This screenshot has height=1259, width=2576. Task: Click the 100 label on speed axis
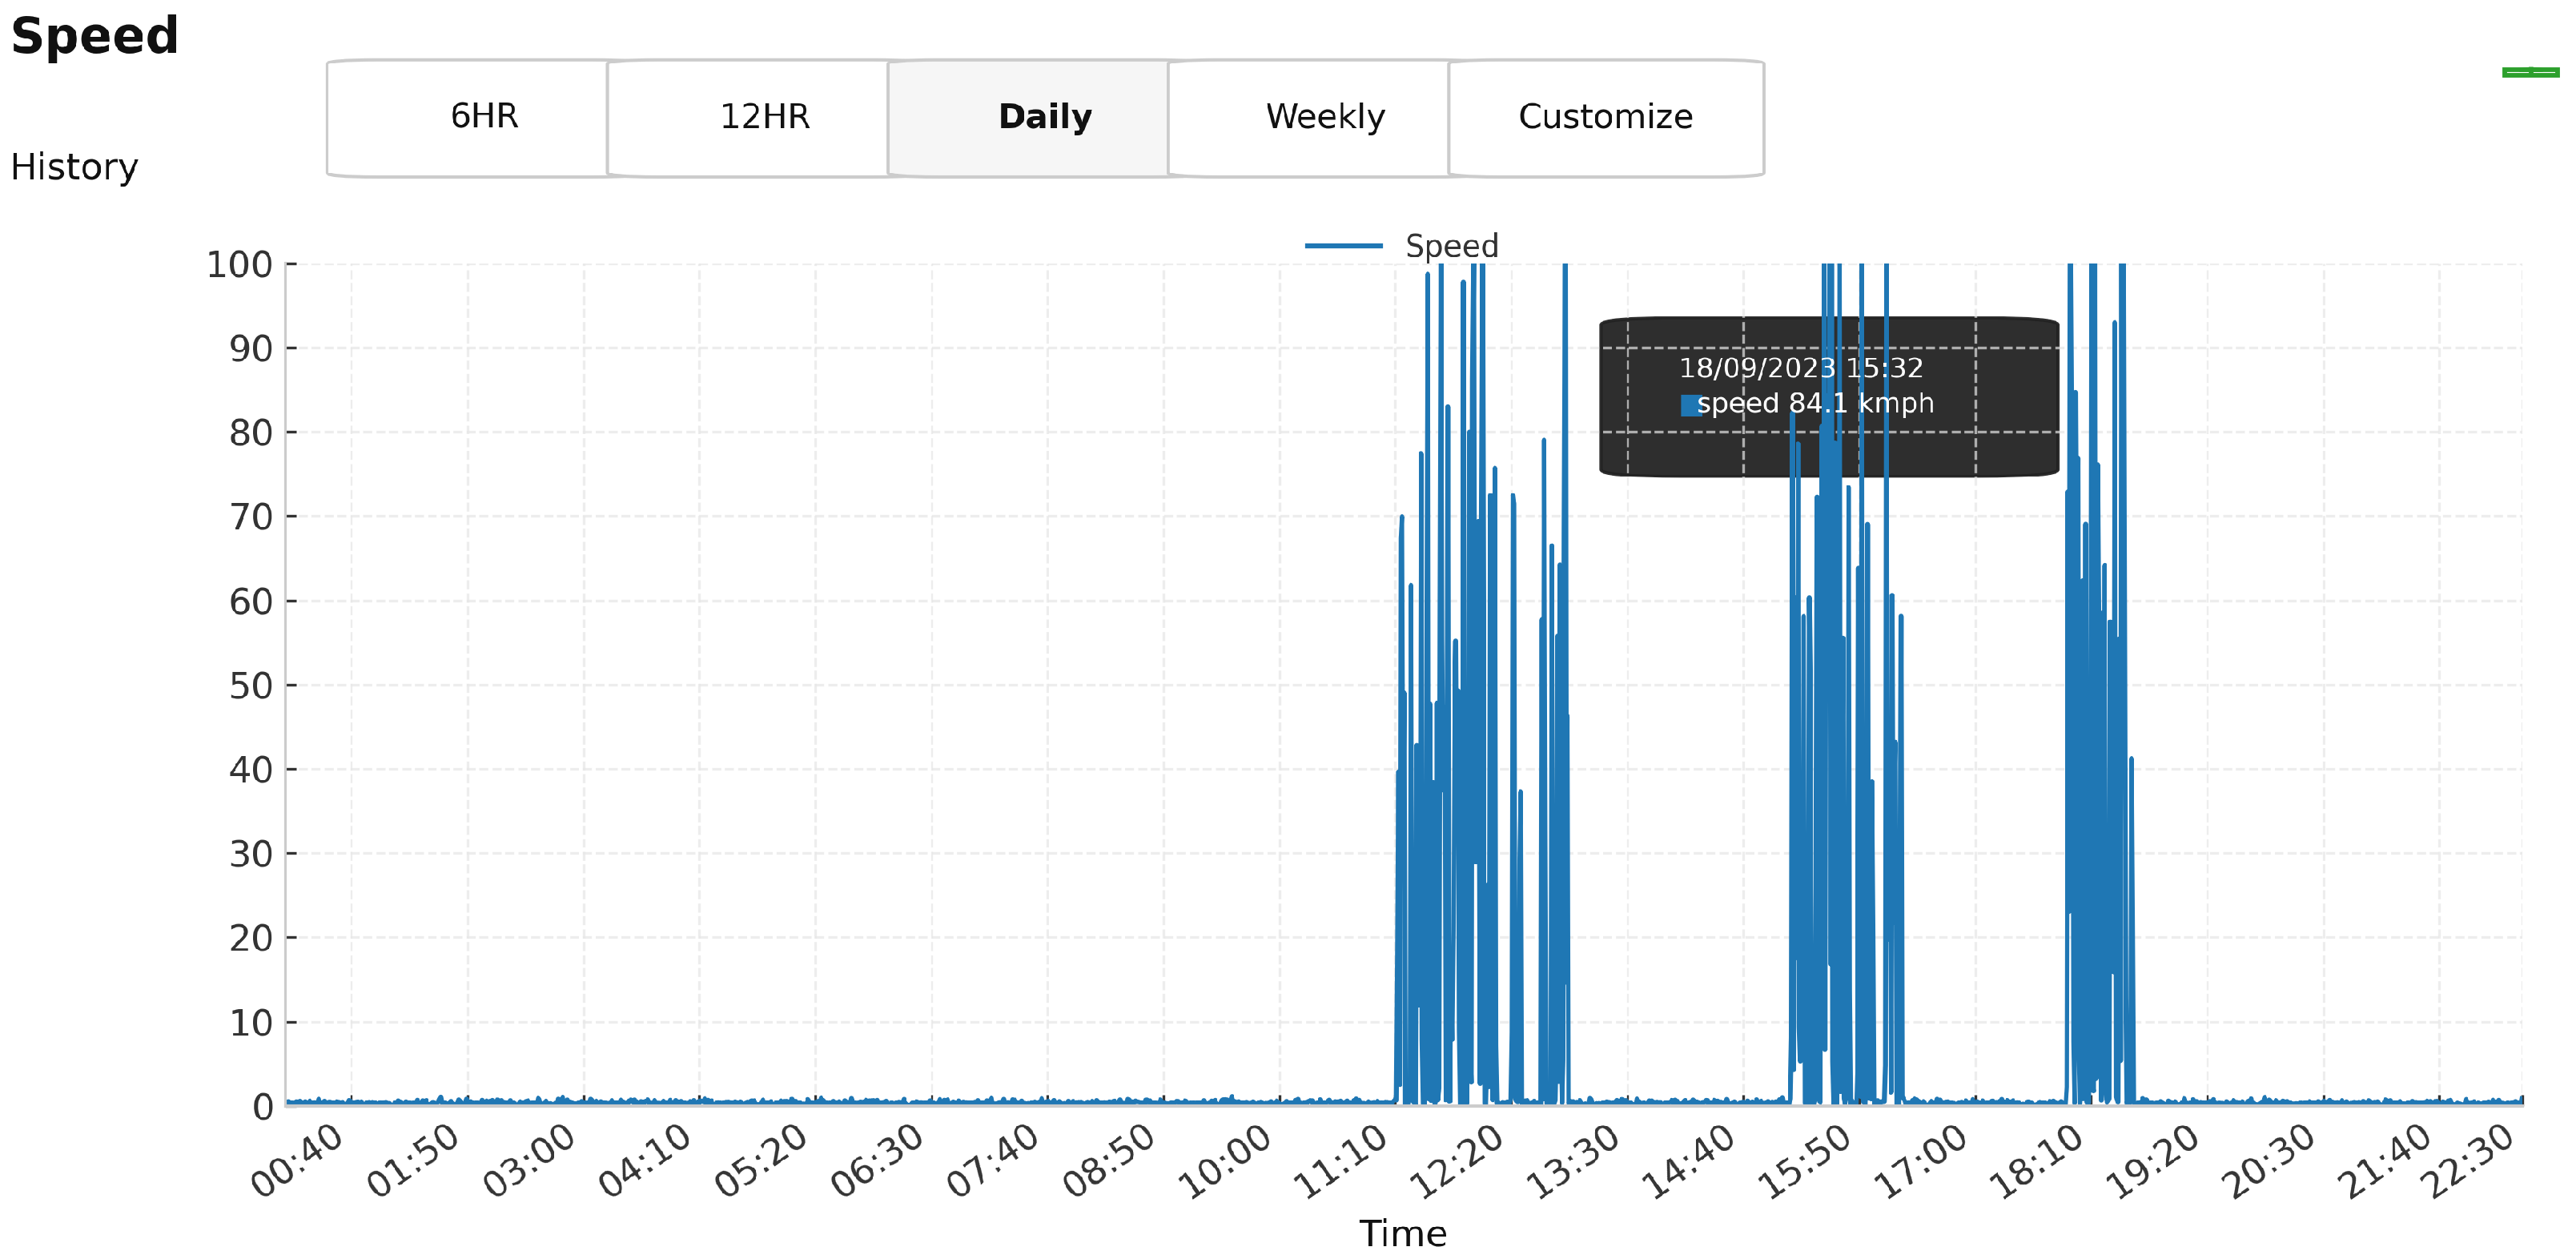[239, 265]
